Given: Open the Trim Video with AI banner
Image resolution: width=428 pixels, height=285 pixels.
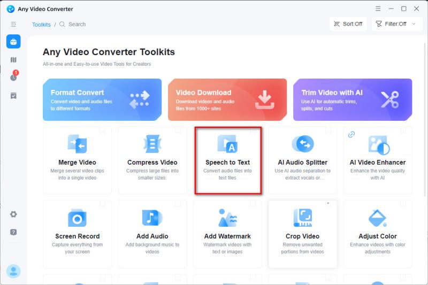Looking at the screenshot, I should point(353,100).
